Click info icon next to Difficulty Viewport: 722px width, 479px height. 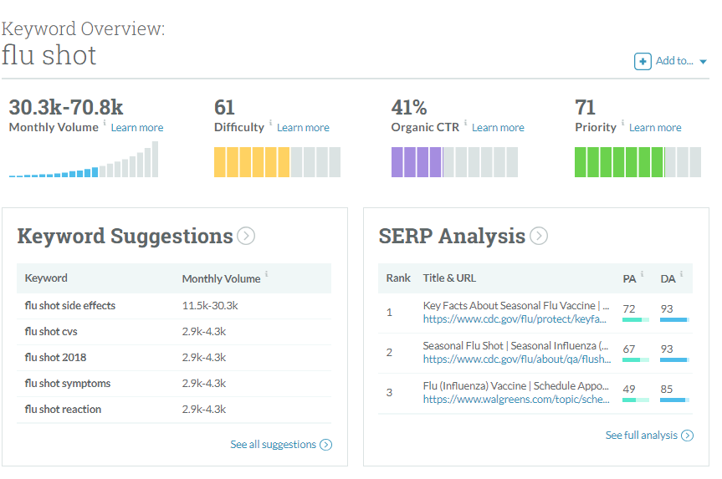(270, 124)
